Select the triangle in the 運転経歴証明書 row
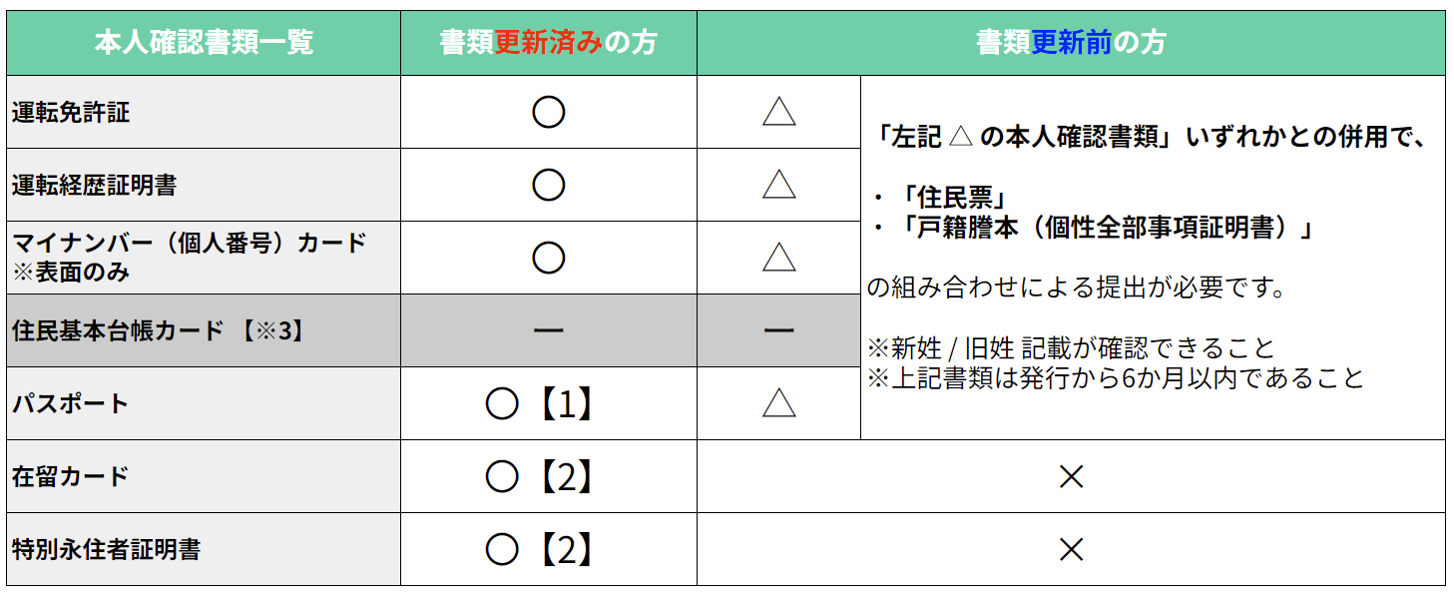The image size is (1454, 594). [x=778, y=185]
